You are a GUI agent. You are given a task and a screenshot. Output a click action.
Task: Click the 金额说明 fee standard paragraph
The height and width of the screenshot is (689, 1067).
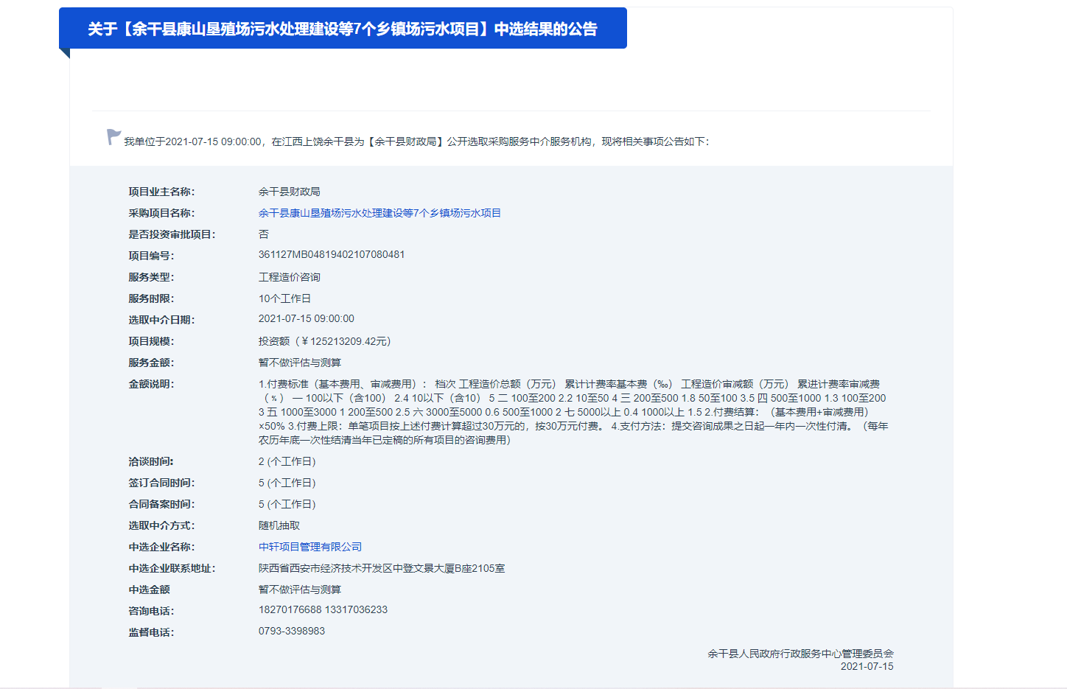pyautogui.click(x=573, y=412)
